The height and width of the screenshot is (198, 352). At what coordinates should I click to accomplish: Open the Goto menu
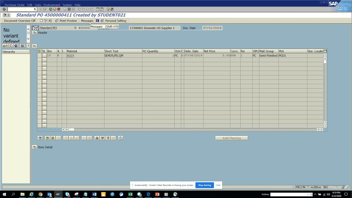click(38, 5)
